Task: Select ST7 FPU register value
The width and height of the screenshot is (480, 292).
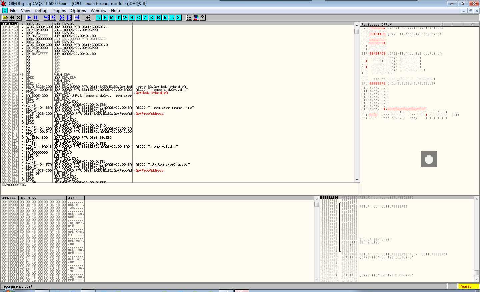Action: 403,109
